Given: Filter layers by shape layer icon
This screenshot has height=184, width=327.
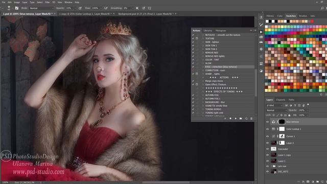Looking at the screenshot, I should tap(299, 105).
